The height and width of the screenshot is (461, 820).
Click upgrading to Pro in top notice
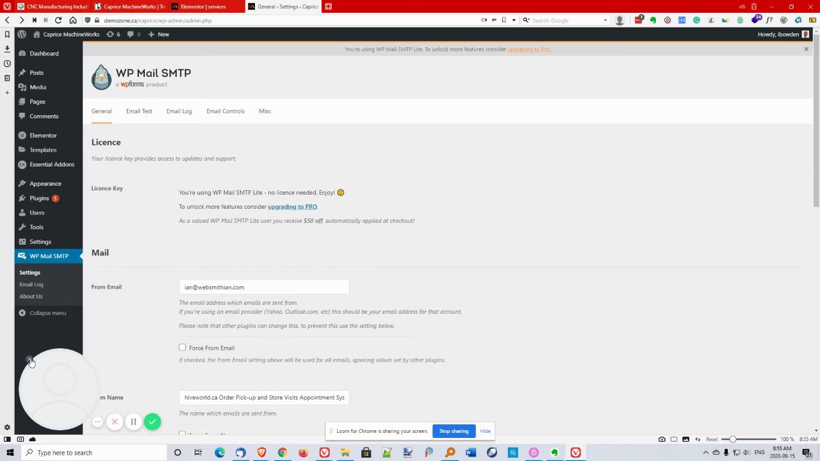point(529,49)
